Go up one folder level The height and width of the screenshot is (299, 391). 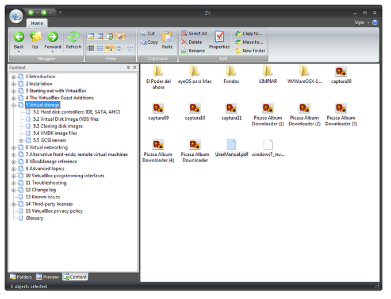coord(36,40)
